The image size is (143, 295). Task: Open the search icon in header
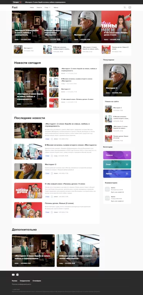click(125, 7)
